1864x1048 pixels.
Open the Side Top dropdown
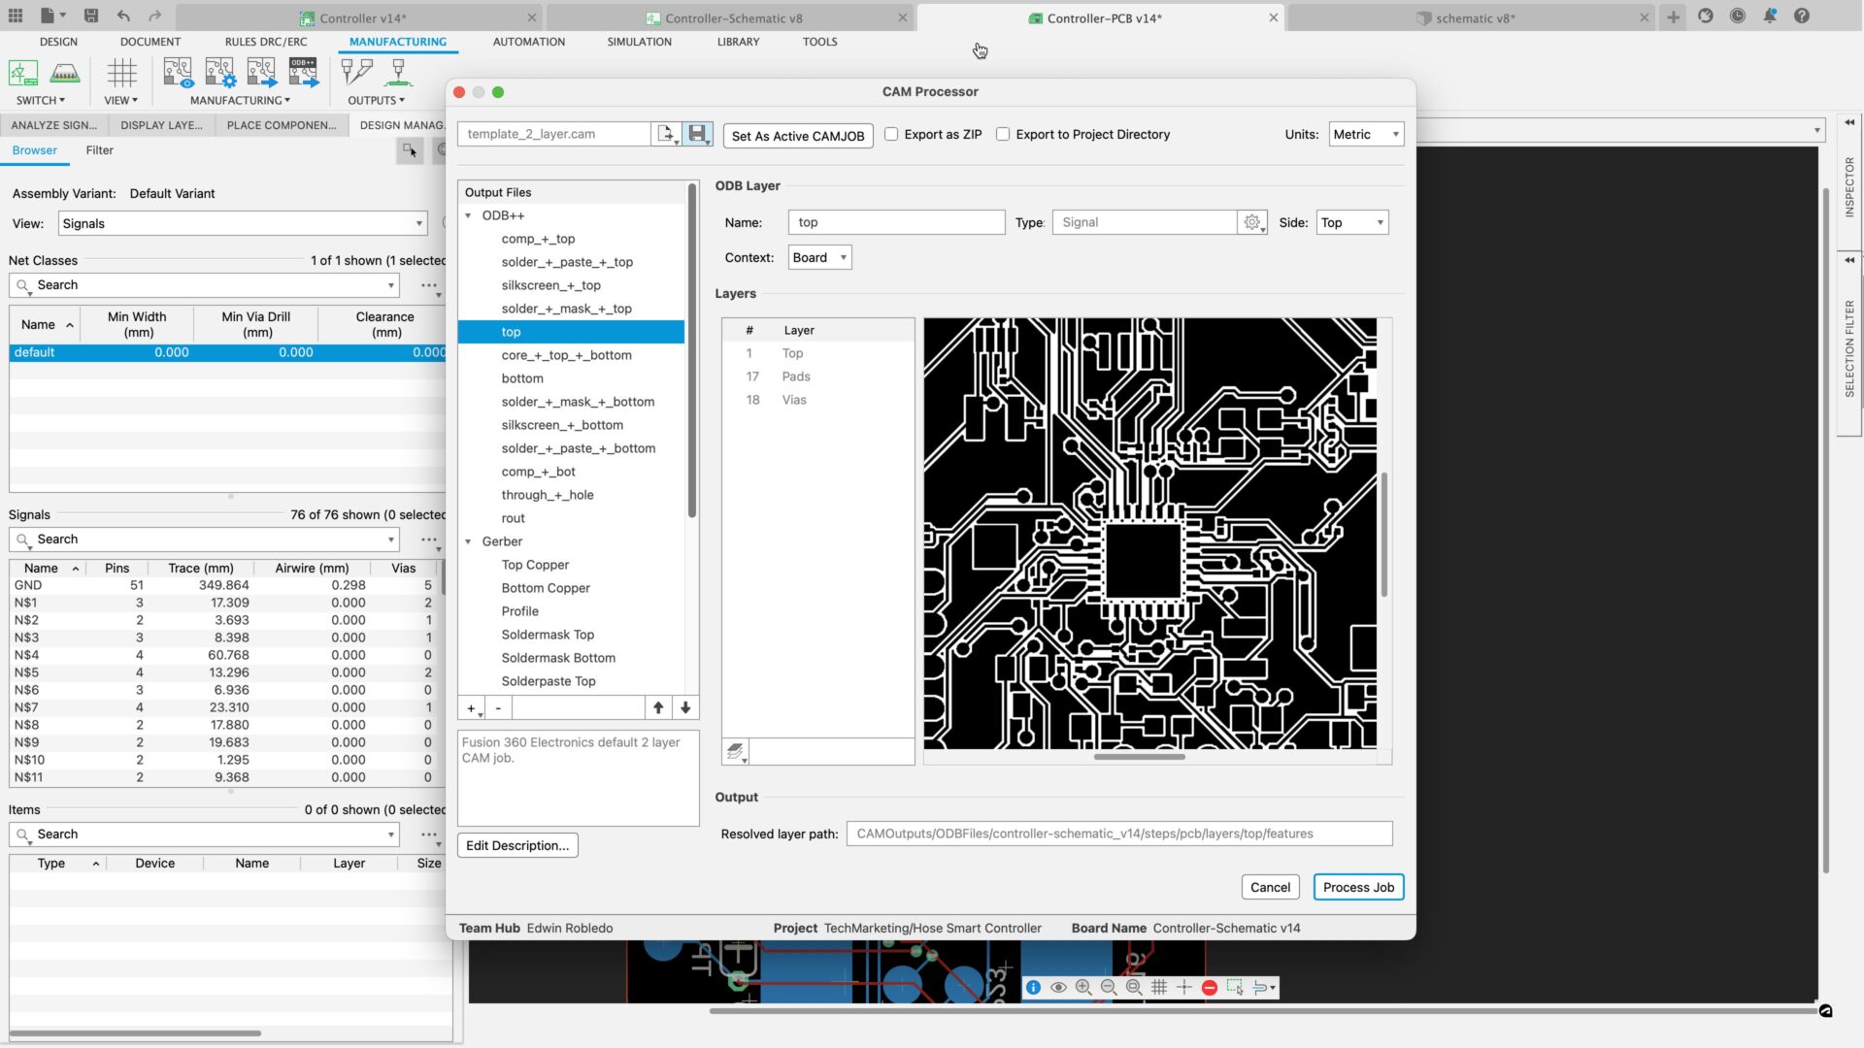(x=1351, y=222)
